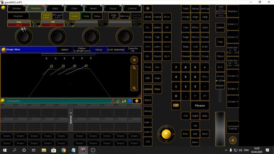Open the MAtricks dropdown button
274x154 pixels.
125,16
